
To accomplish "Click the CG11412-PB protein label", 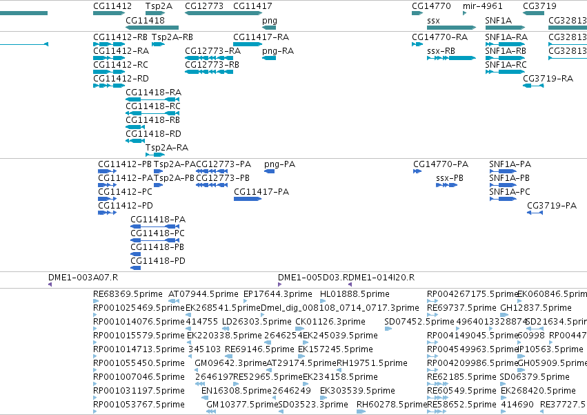I will coord(125,164).
